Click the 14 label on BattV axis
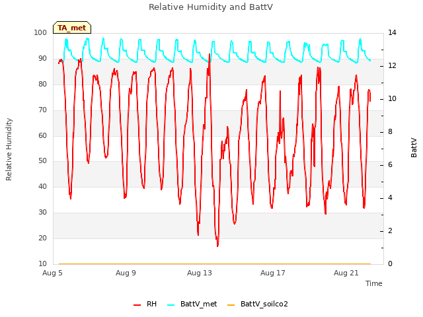Screen dimensions: 423x317 392,32
